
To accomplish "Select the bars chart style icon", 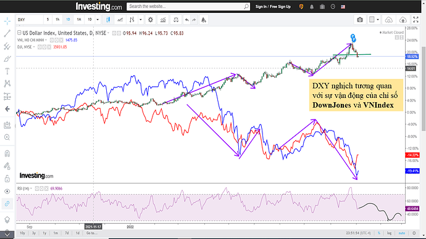I will click(x=132, y=20).
